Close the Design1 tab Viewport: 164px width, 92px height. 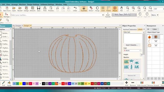click(31, 26)
